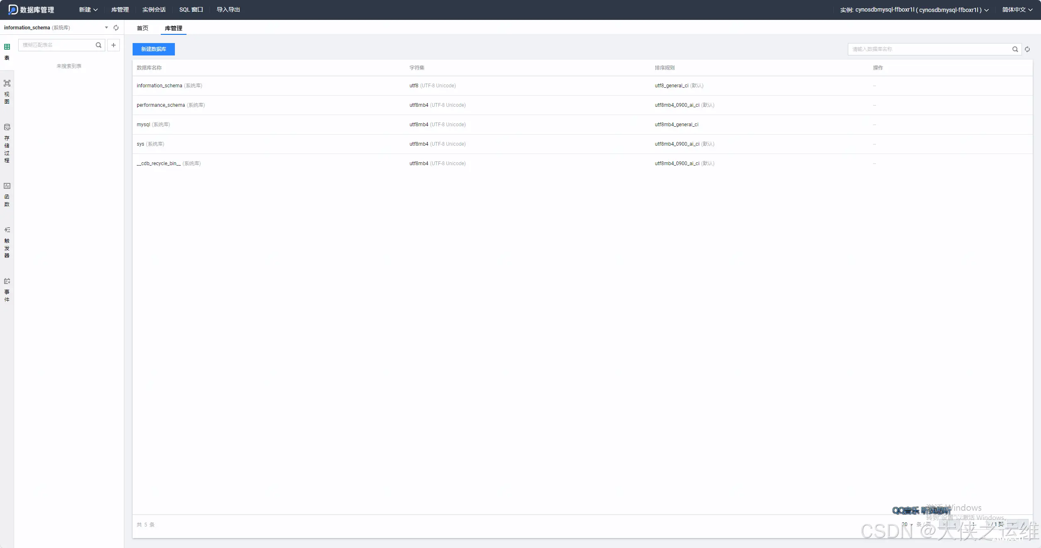The height and width of the screenshot is (548, 1041).
Task: Click the 未搜索到表 message
Action: tap(69, 66)
